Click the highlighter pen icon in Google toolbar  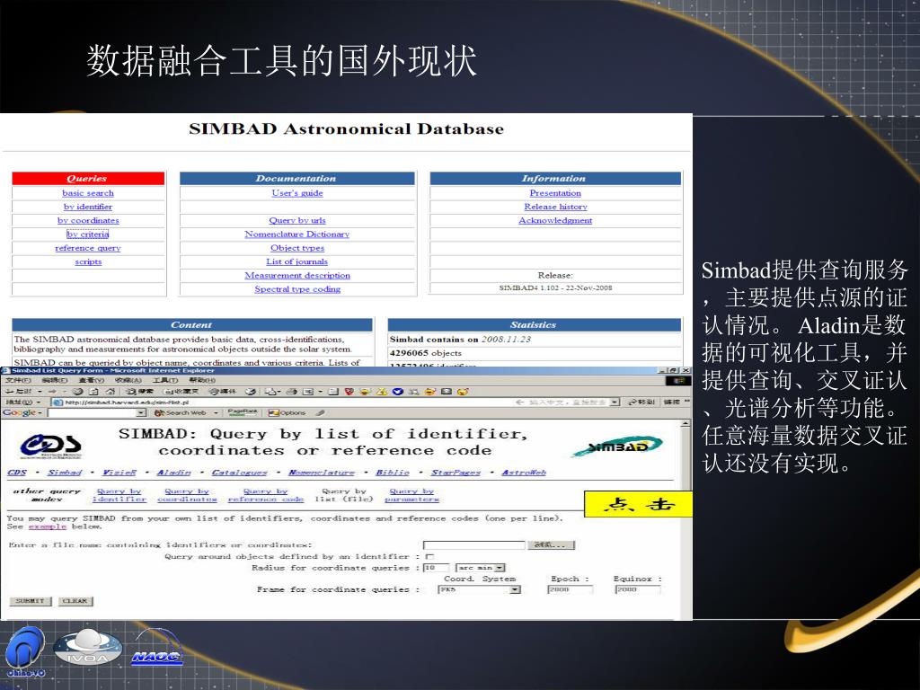point(320,412)
